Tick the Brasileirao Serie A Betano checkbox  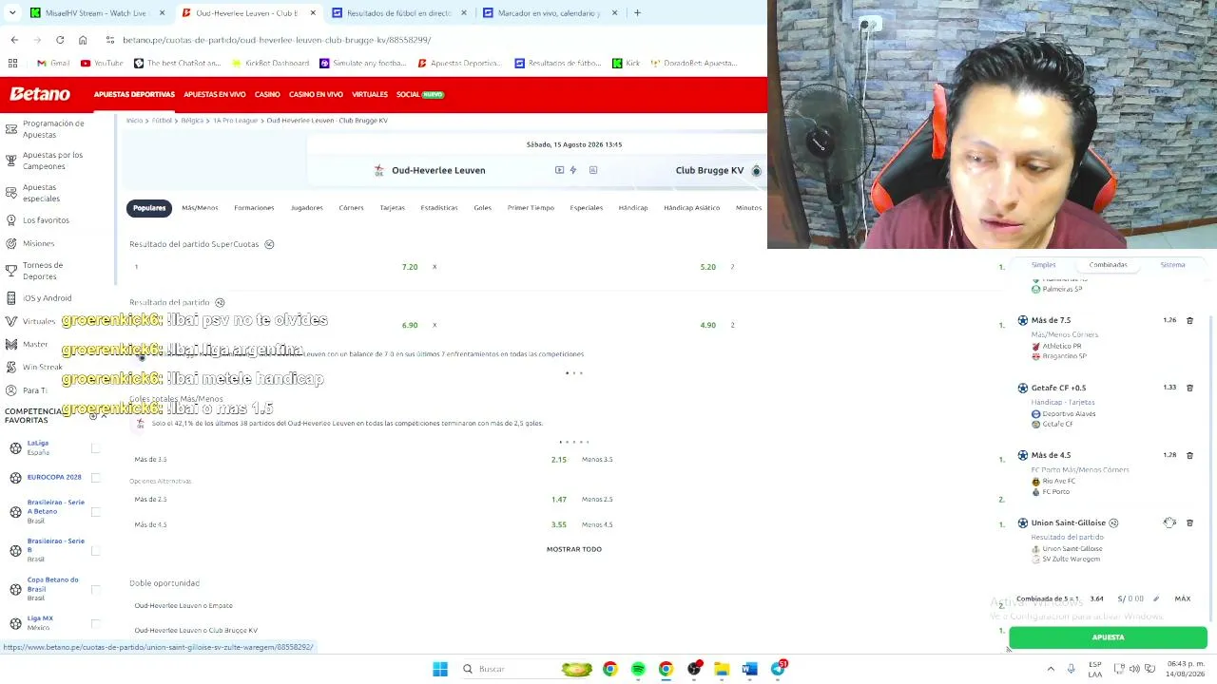[95, 512]
